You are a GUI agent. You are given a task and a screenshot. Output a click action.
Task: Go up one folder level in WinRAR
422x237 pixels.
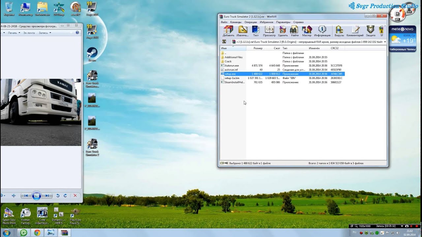[224, 42]
